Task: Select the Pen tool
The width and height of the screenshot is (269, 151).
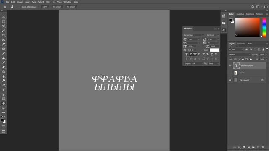Action: tap(3, 85)
